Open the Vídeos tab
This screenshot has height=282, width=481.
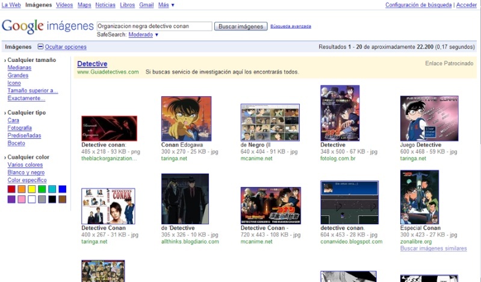point(64,5)
